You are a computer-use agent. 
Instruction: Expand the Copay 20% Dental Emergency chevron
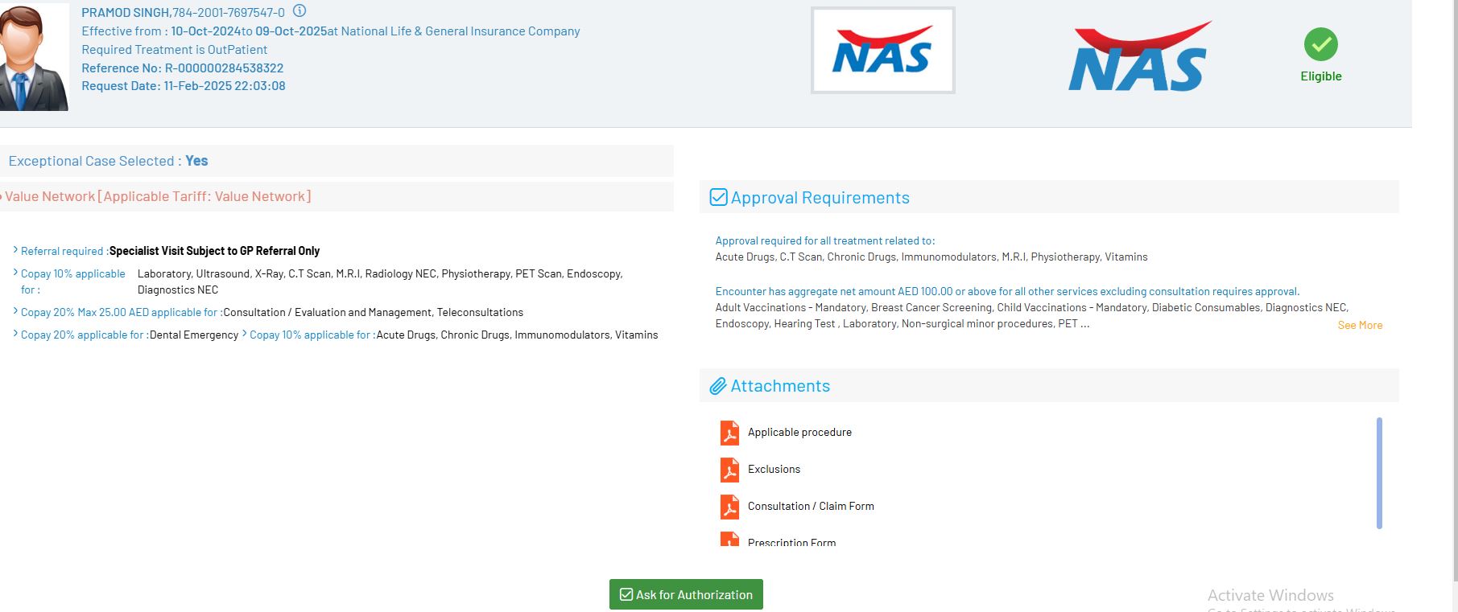click(15, 334)
